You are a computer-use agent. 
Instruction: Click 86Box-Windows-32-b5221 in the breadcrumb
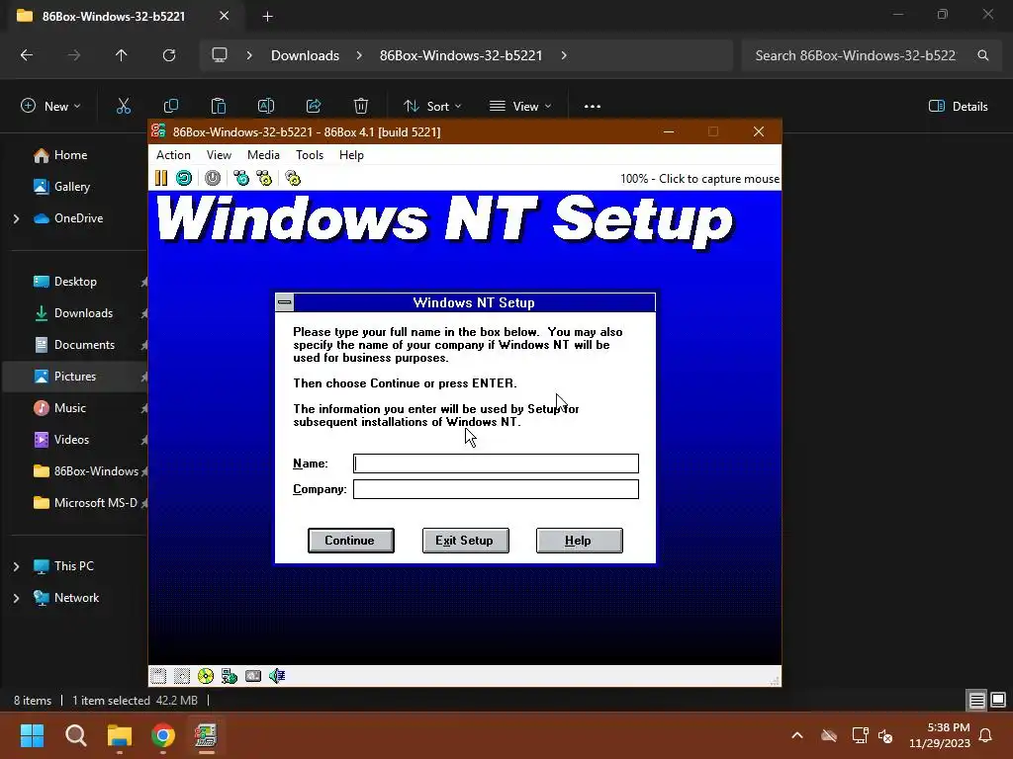coord(461,55)
